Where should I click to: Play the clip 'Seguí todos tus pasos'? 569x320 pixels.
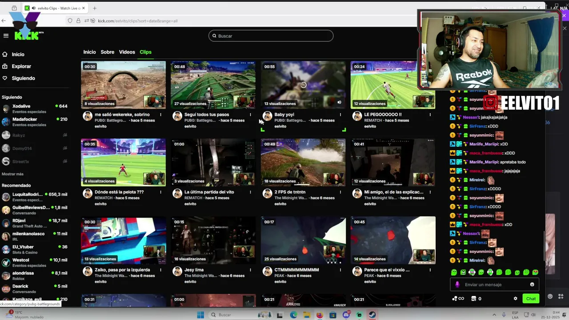213,85
